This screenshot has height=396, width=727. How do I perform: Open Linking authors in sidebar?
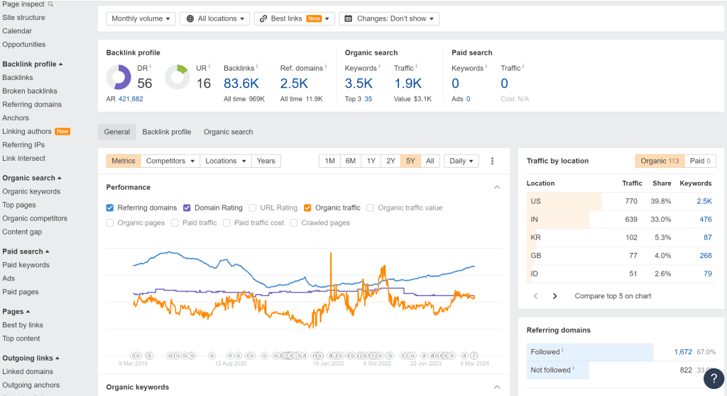click(x=27, y=131)
